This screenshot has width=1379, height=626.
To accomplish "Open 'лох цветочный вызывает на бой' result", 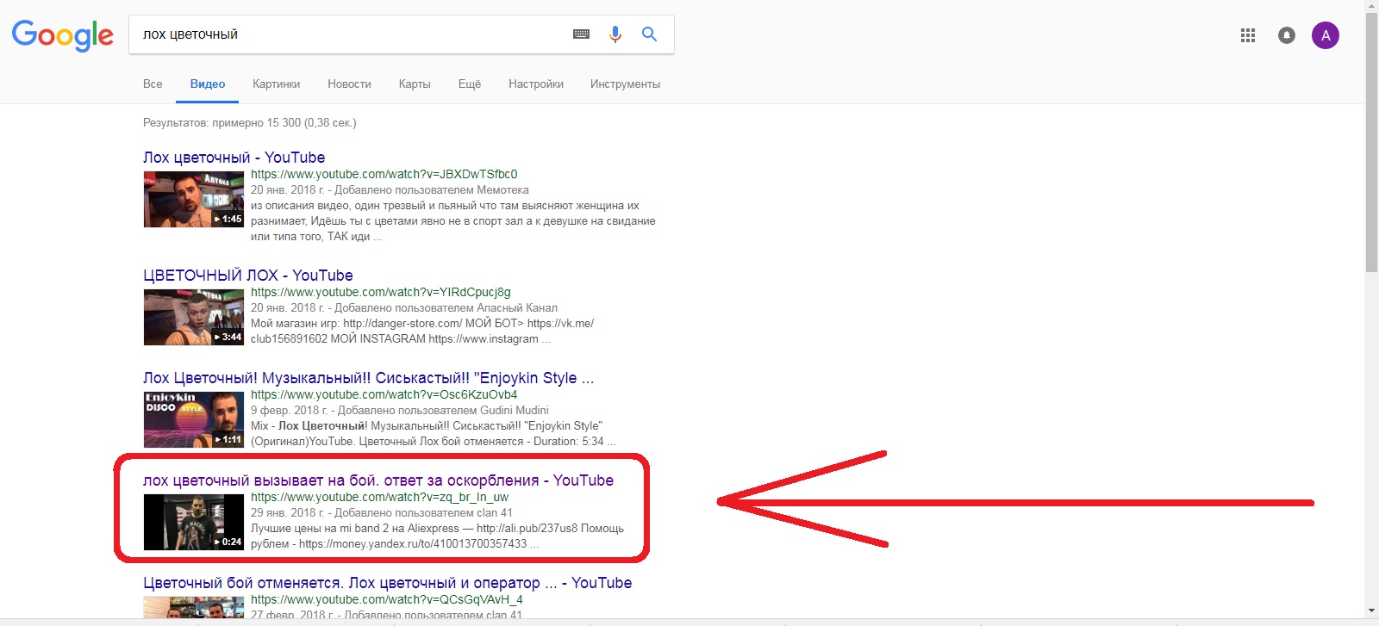I will (378, 480).
